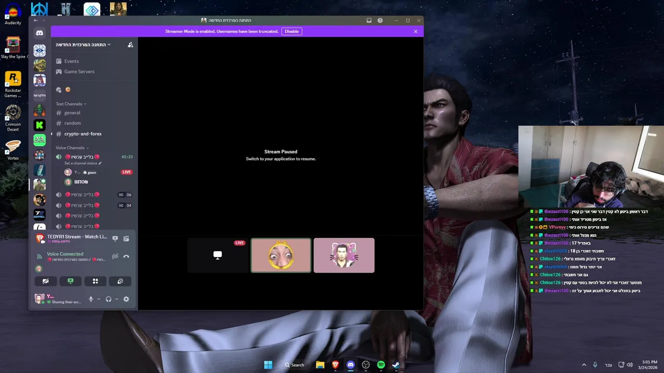Toggle the taskbar volume icon
Viewport: 664px width, 373px height.
(x=630, y=365)
